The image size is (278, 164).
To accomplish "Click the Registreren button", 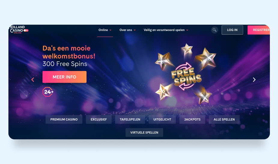I will click(259, 30).
